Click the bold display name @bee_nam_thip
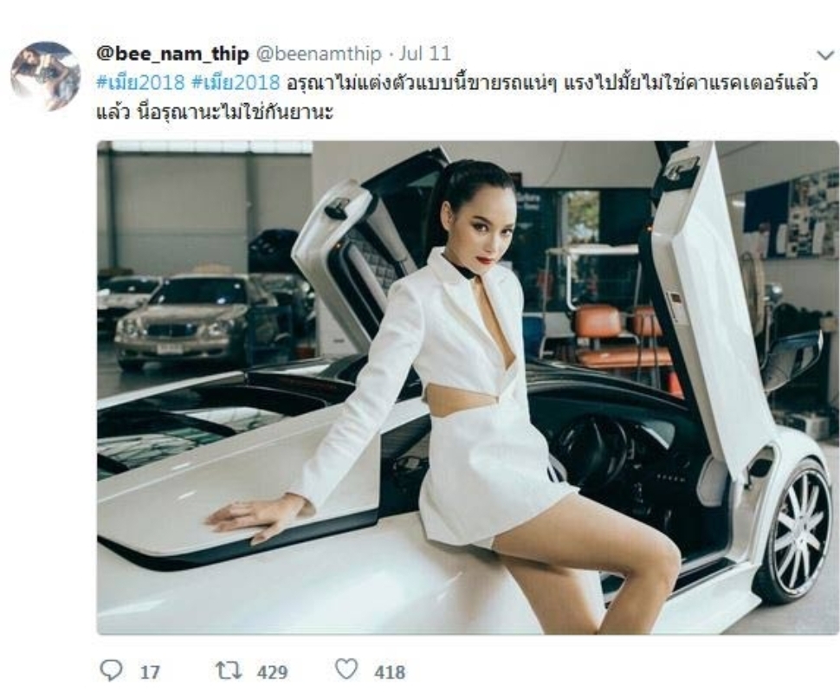The width and height of the screenshot is (840, 692). [172, 54]
